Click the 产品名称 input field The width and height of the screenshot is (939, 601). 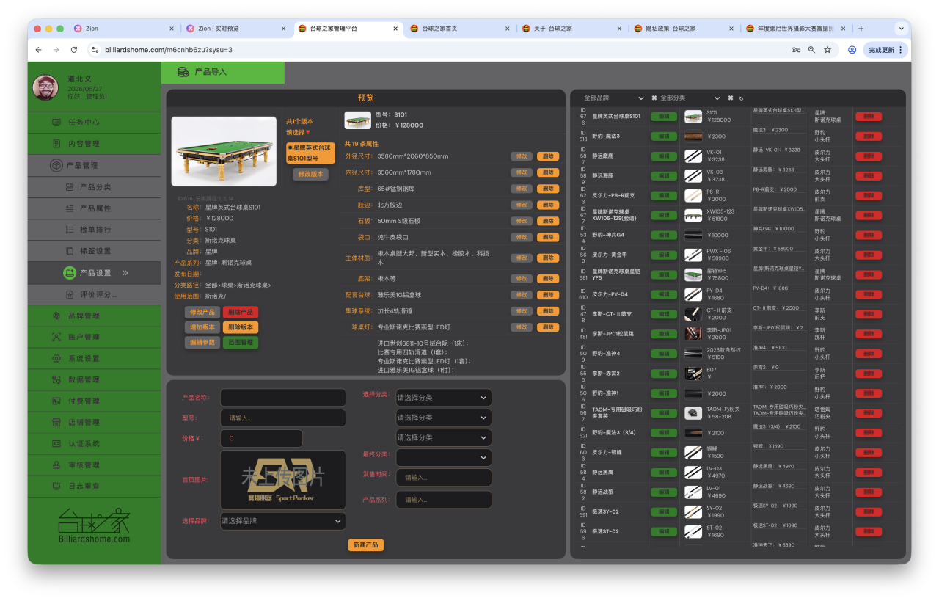coord(282,398)
